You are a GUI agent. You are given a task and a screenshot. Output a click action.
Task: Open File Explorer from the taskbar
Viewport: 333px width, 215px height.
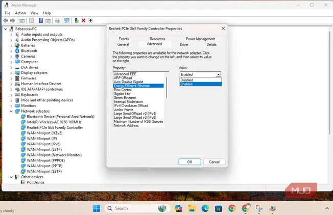[192, 208]
